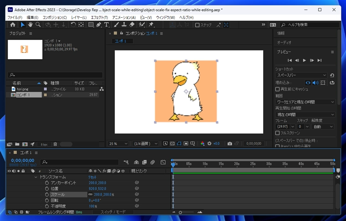Toggle overlays inclusion in preview panel

click(x=323, y=83)
